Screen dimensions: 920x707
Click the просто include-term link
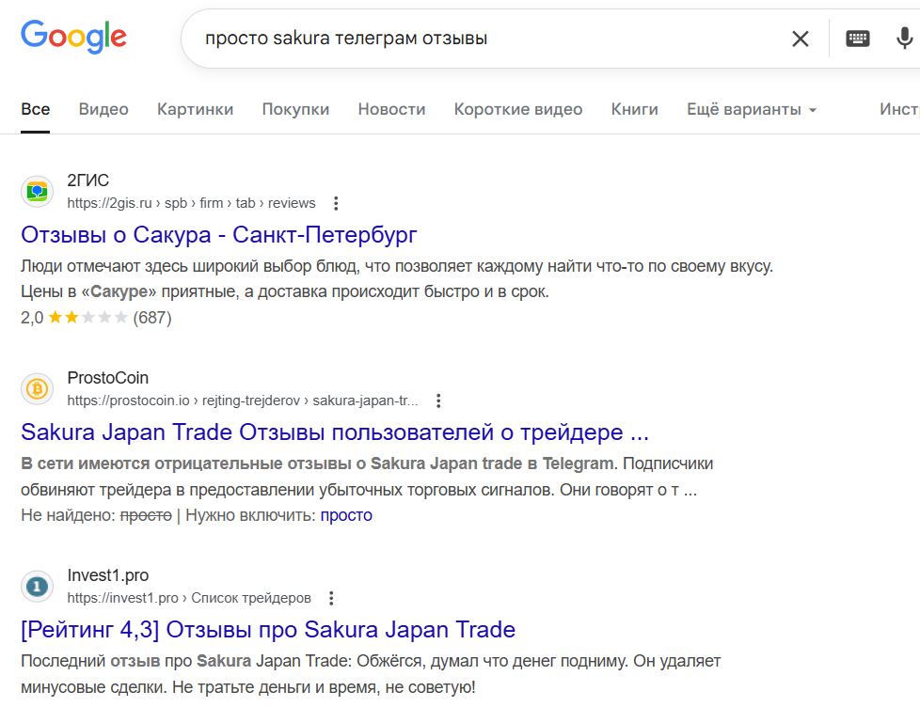pyautogui.click(x=347, y=515)
